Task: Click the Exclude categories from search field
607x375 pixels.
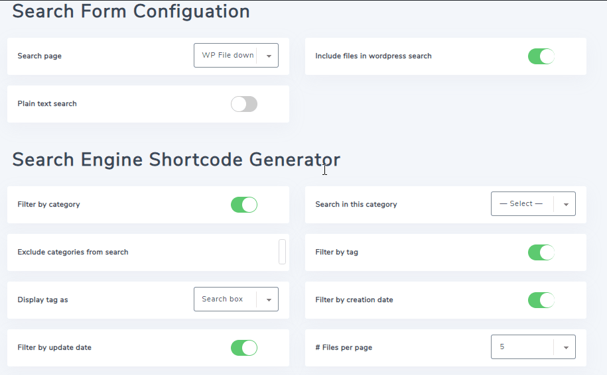Action: 282,252
